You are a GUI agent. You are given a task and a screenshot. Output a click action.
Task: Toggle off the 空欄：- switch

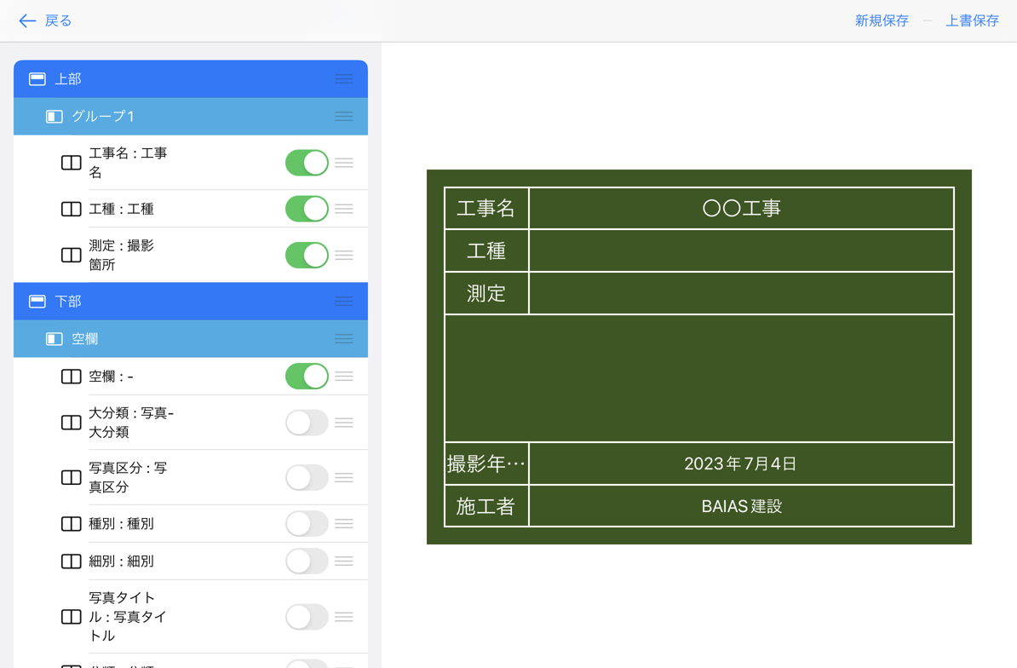[x=307, y=376]
